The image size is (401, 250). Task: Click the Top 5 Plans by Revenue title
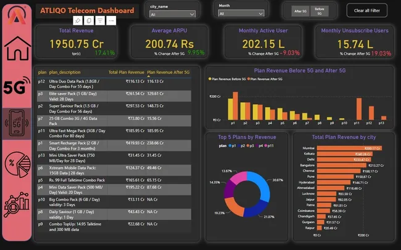(x=247, y=137)
